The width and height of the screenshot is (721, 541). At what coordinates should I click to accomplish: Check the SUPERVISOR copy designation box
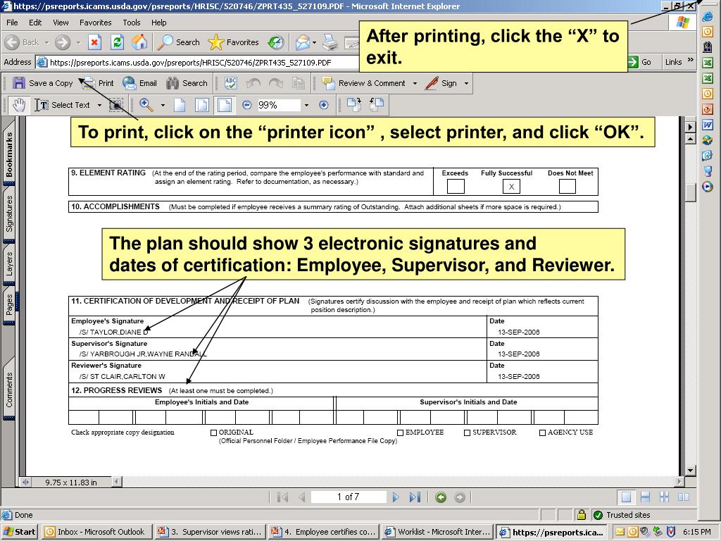468,433
